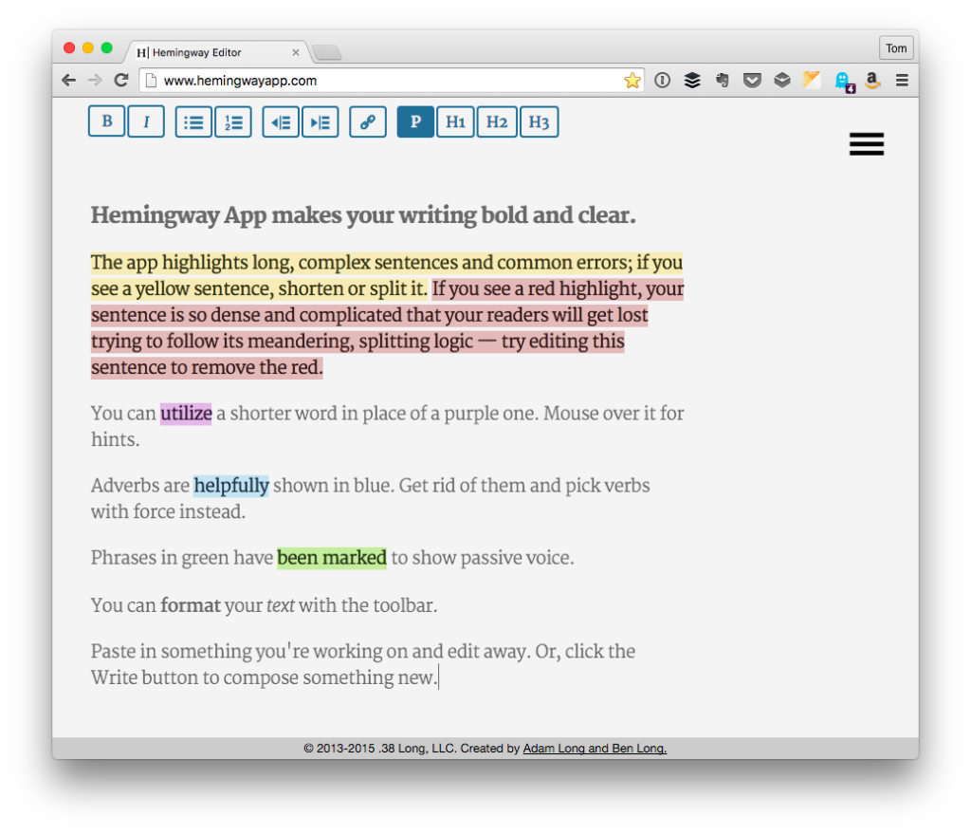Open the Evernote elephant extension
Screen dimensions: 971x834
tap(722, 80)
